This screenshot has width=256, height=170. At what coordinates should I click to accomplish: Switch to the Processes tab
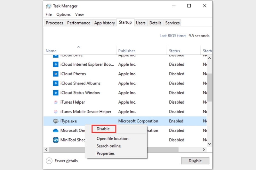point(54,23)
